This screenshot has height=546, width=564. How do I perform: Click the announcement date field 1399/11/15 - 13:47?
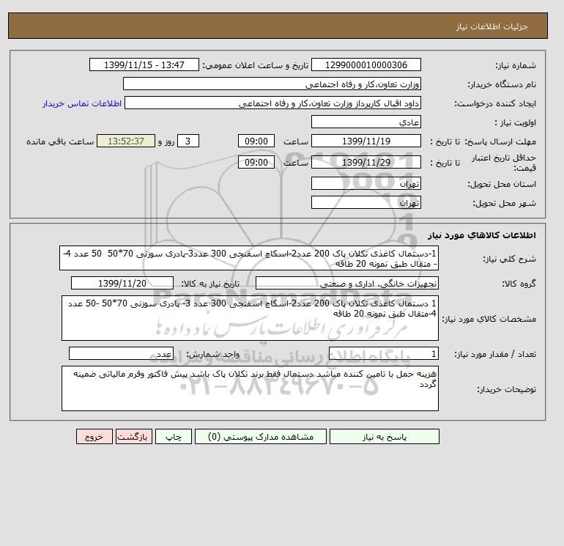click(x=144, y=64)
